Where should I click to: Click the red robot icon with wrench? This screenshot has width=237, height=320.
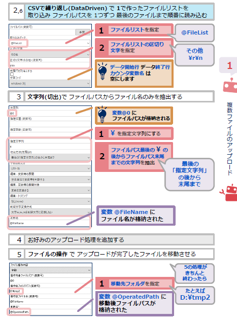pos(229,193)
